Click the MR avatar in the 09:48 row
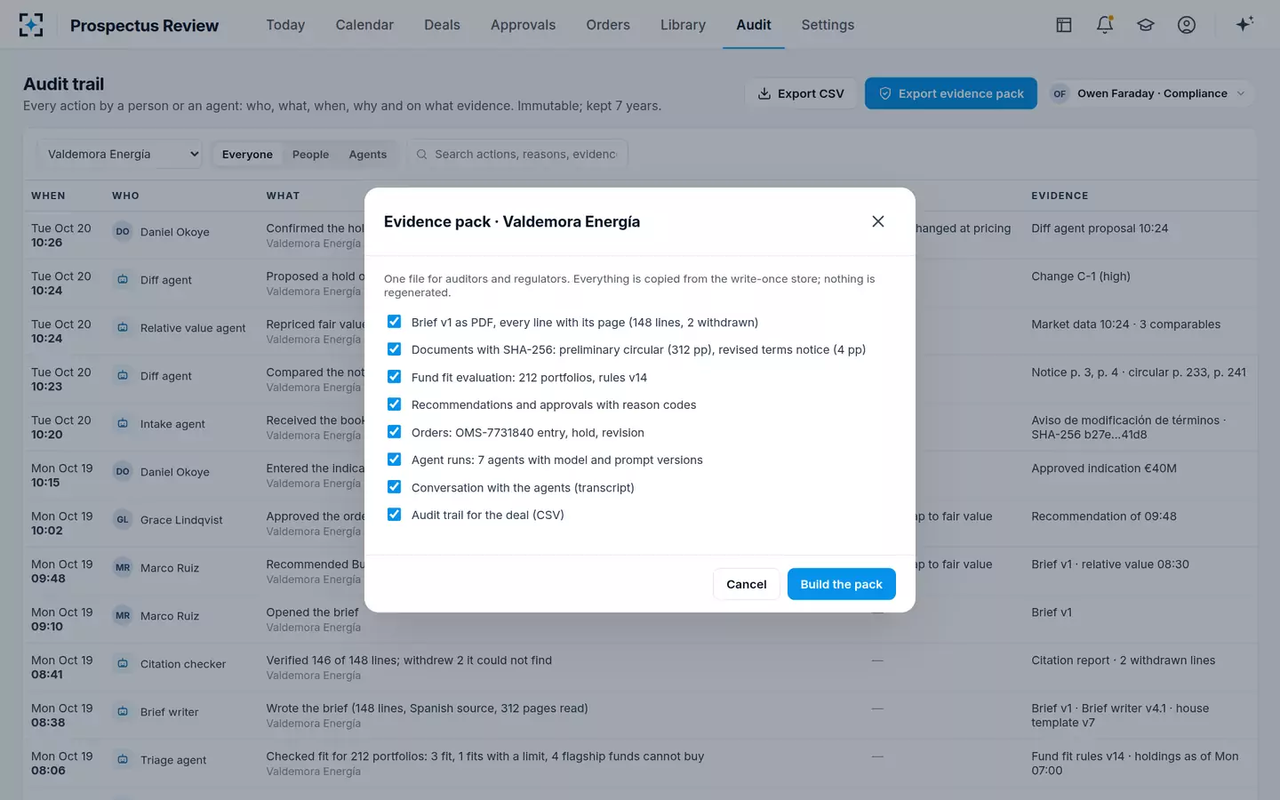Screen dimensions: 1280x800 123,567
